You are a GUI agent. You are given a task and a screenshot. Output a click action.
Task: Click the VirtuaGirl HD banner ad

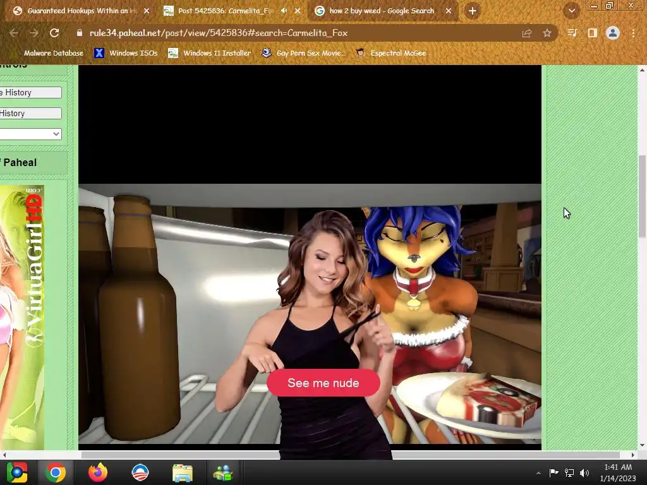22,318
